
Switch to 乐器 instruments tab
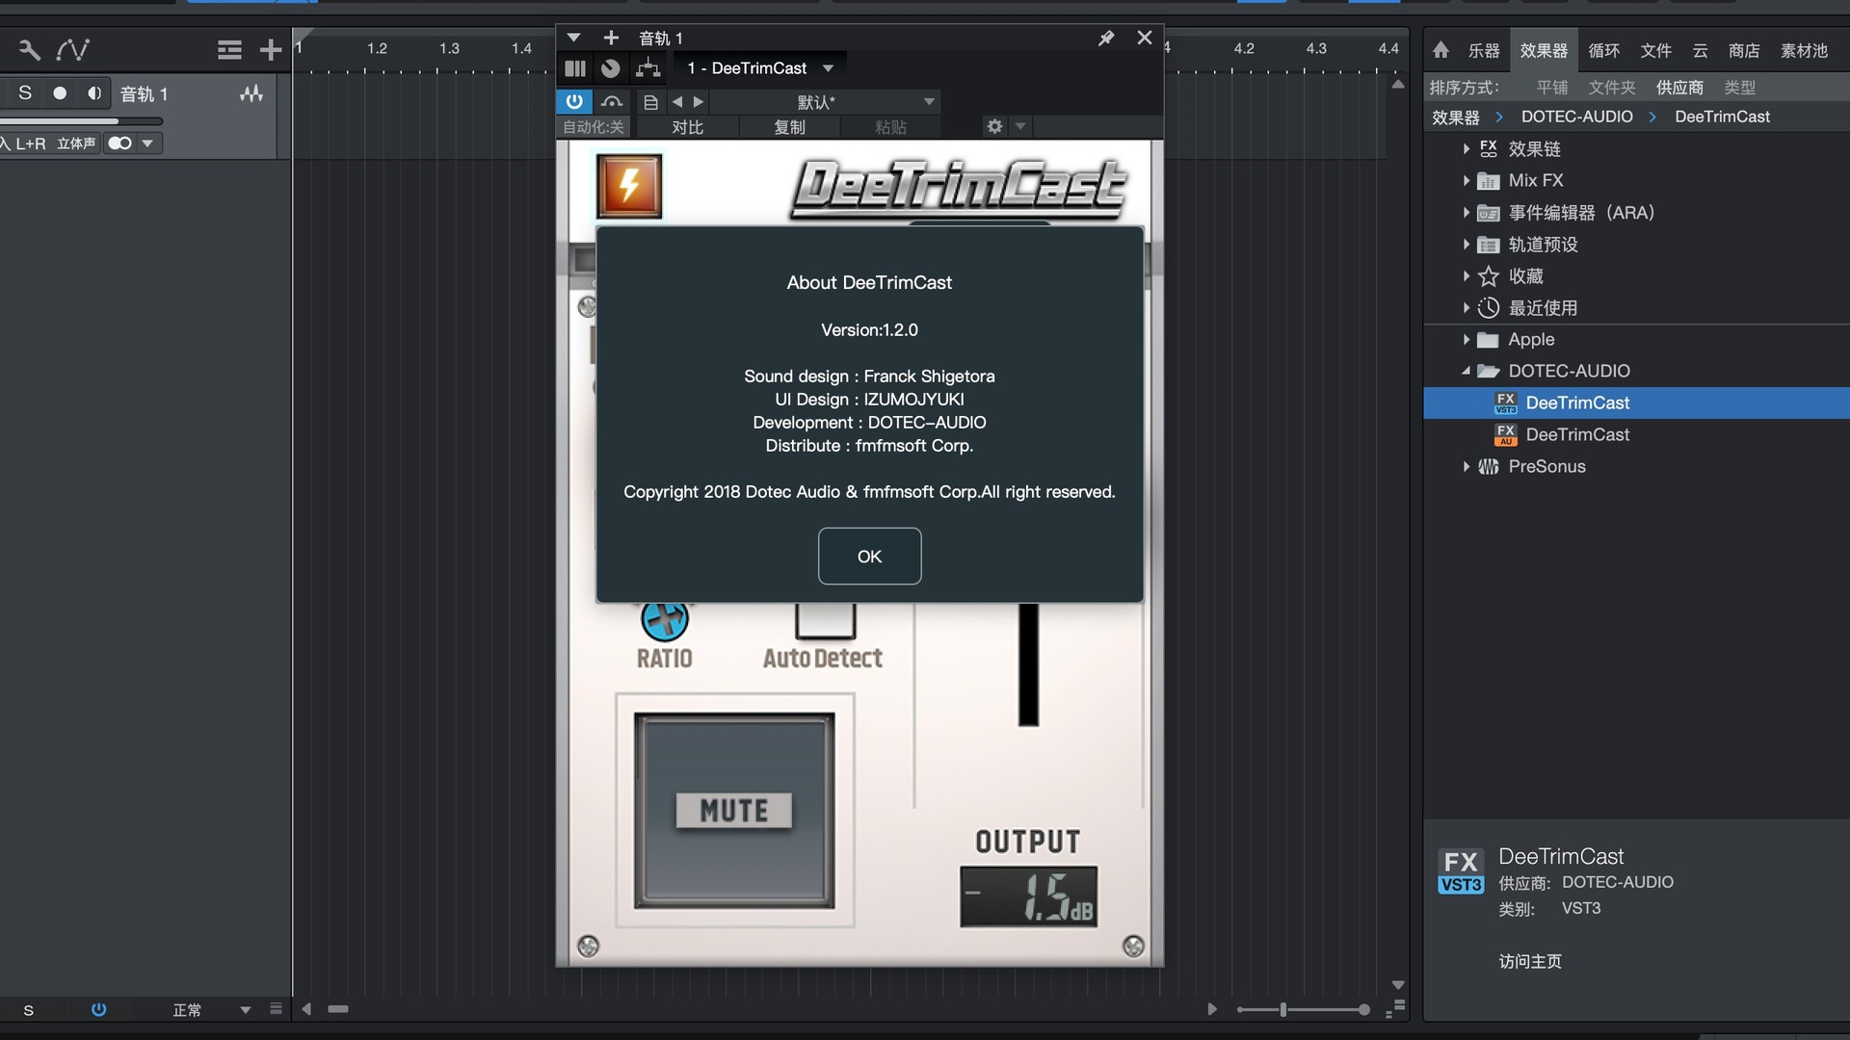pyautogui.click(x=1484, y=50)
